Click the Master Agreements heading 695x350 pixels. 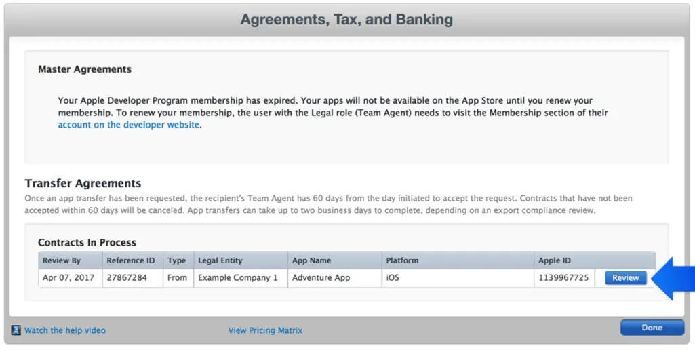85,69
